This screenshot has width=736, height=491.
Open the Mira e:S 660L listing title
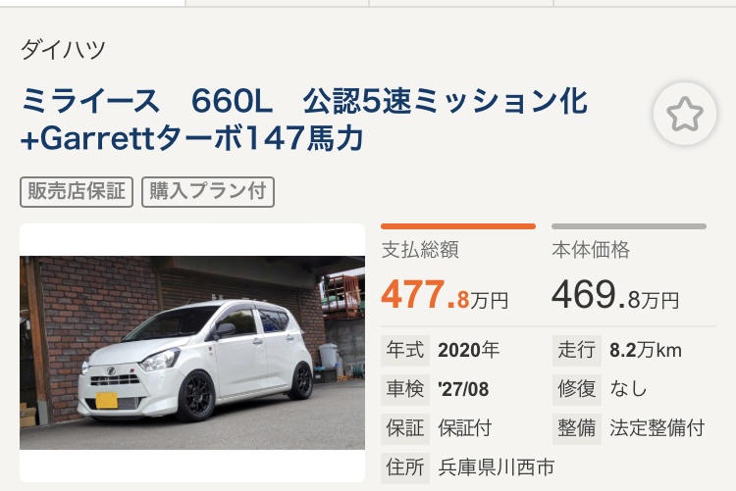[x=304, y=120]
